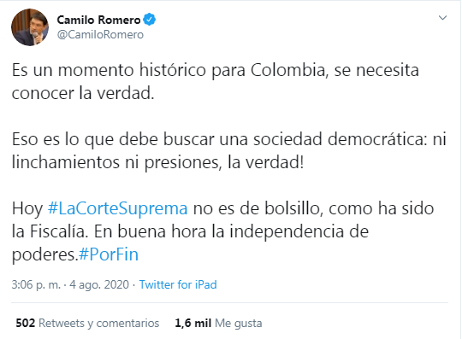462x339 pixels.
Task: View the Retweets y comentarios list
Action: click(98, 323)
